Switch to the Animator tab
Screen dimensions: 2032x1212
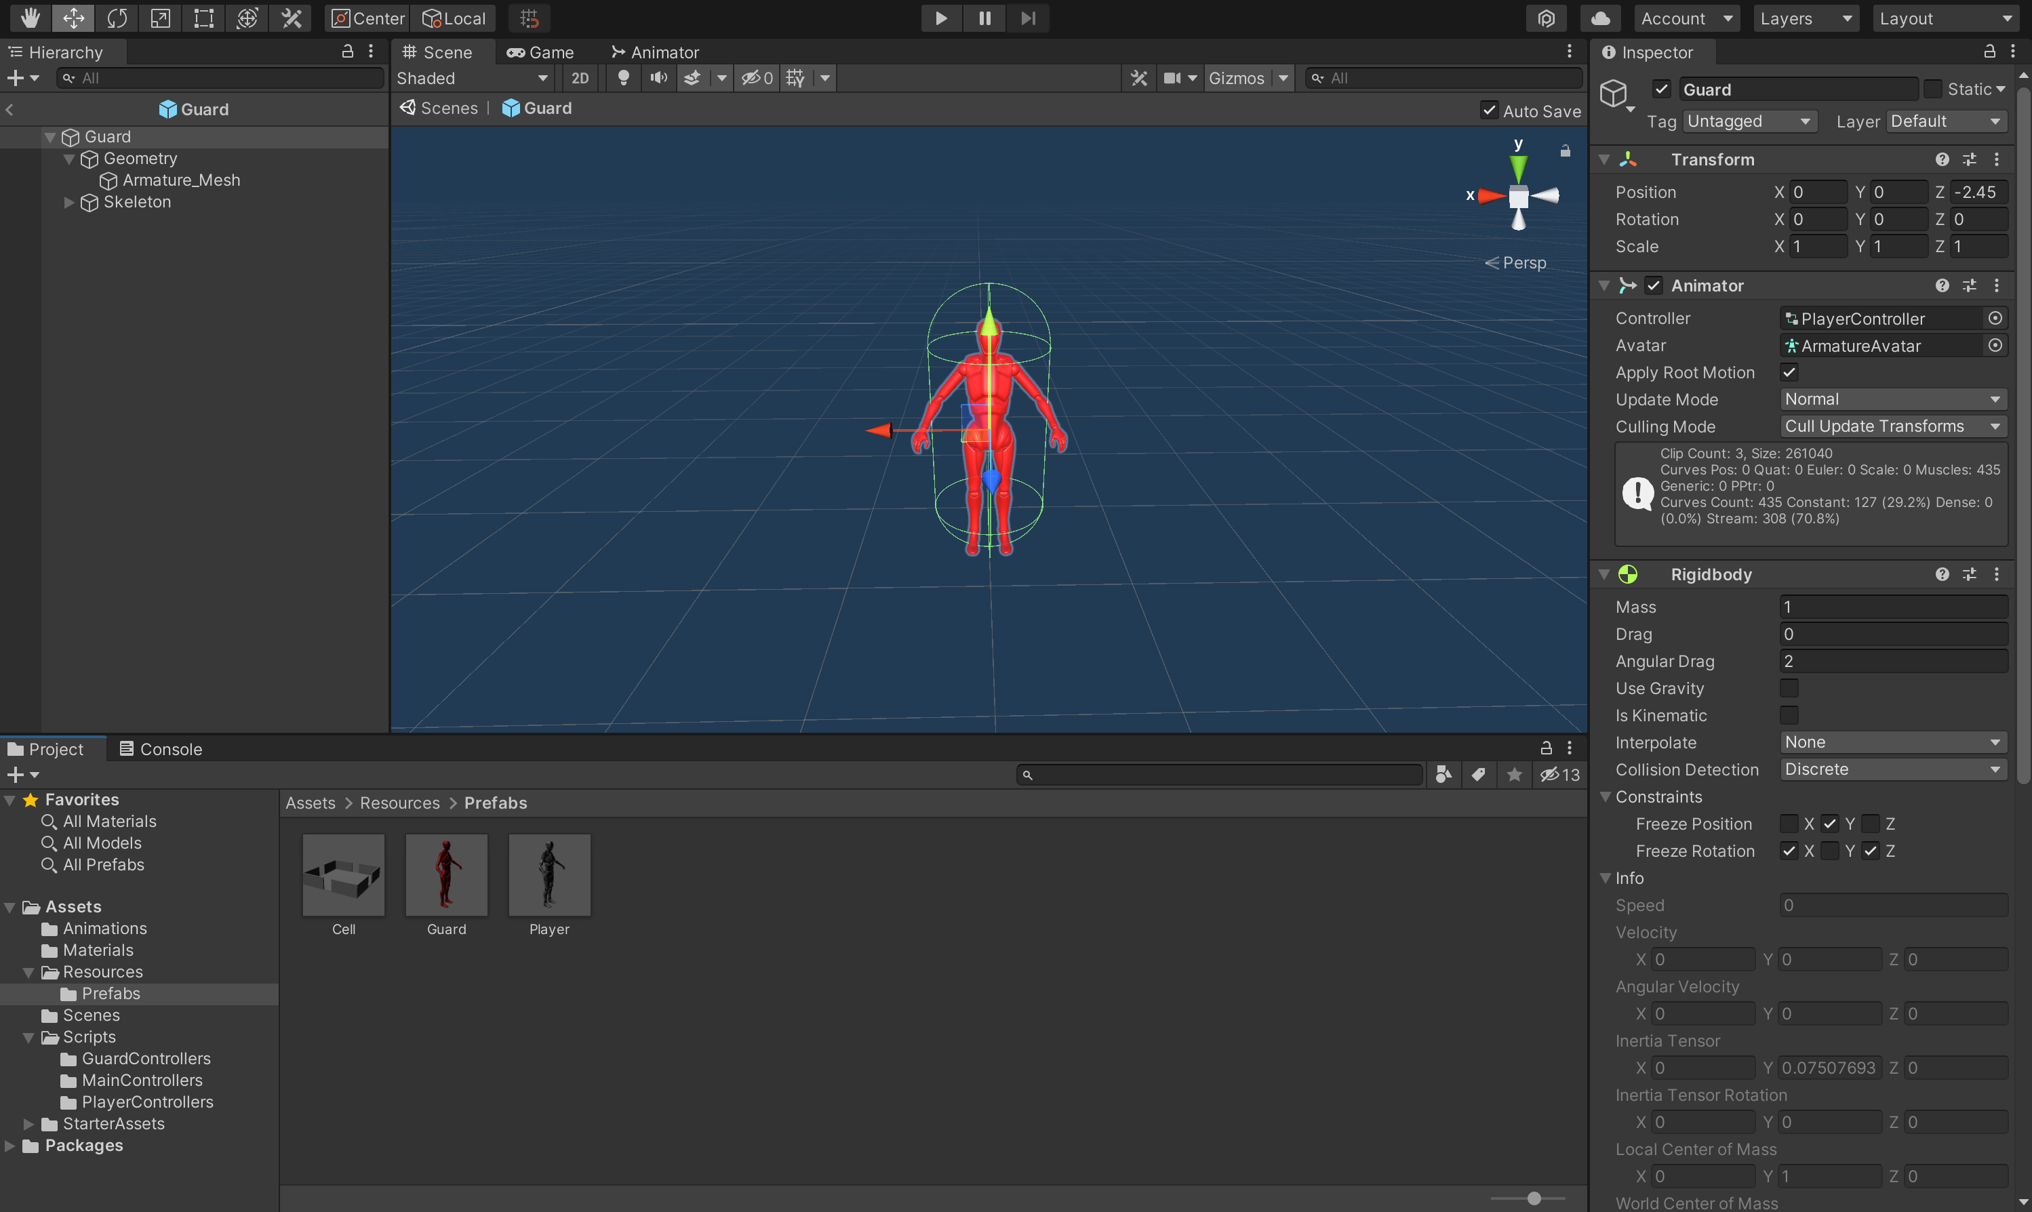point(655,52)
